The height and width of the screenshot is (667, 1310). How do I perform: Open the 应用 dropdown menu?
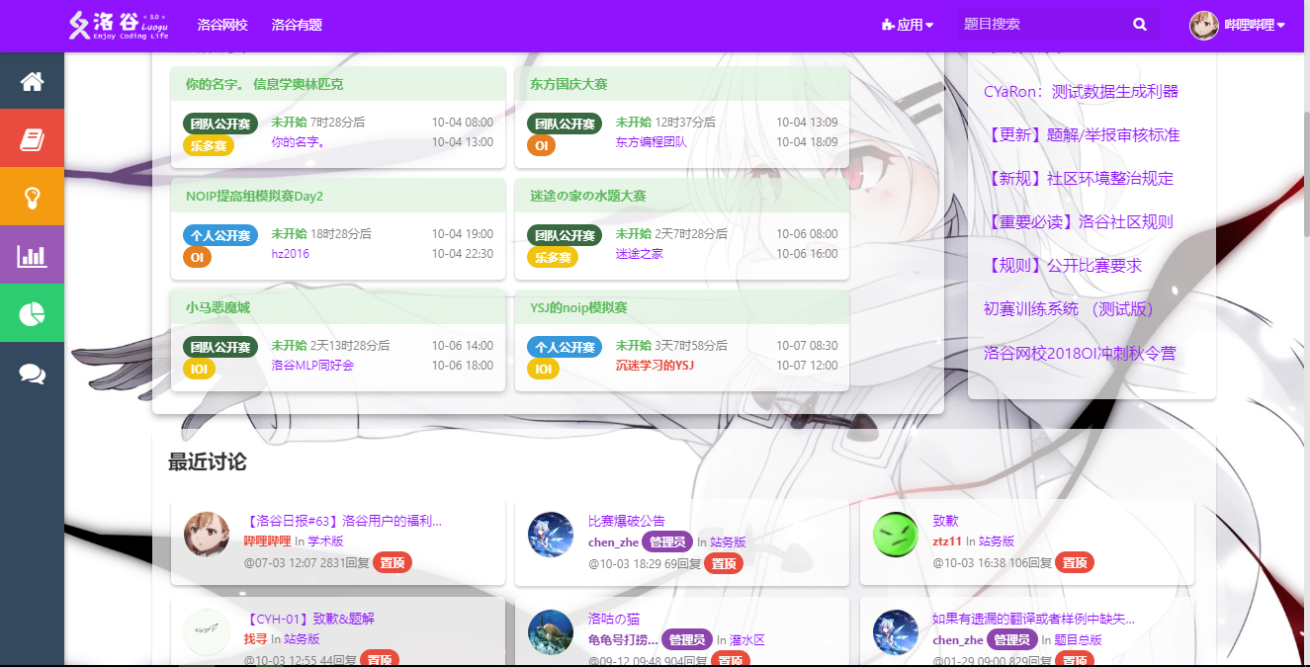point(907,25)
